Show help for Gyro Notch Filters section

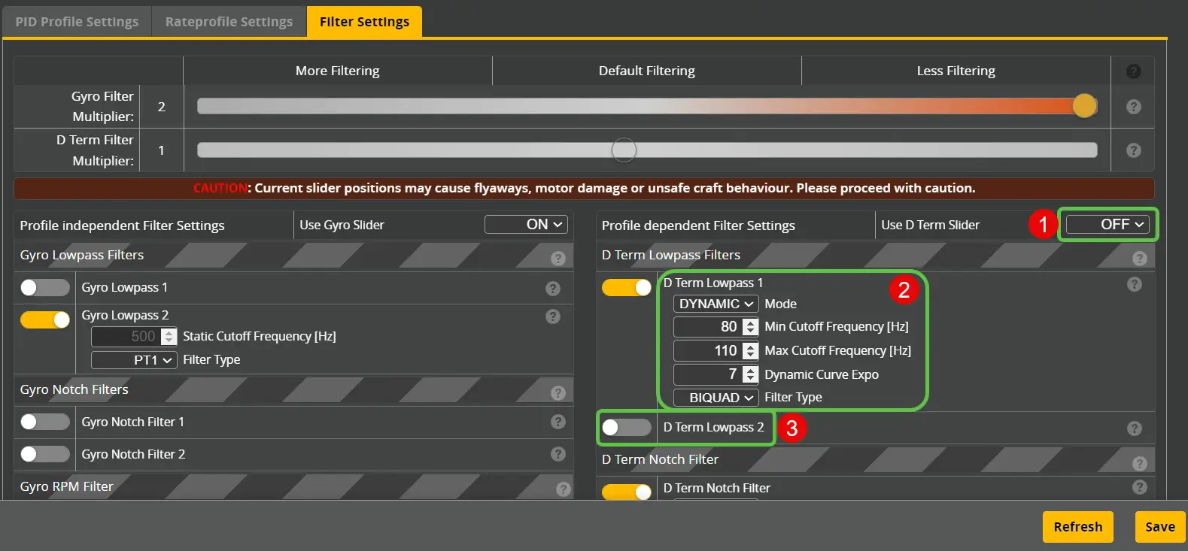(558, 392)
